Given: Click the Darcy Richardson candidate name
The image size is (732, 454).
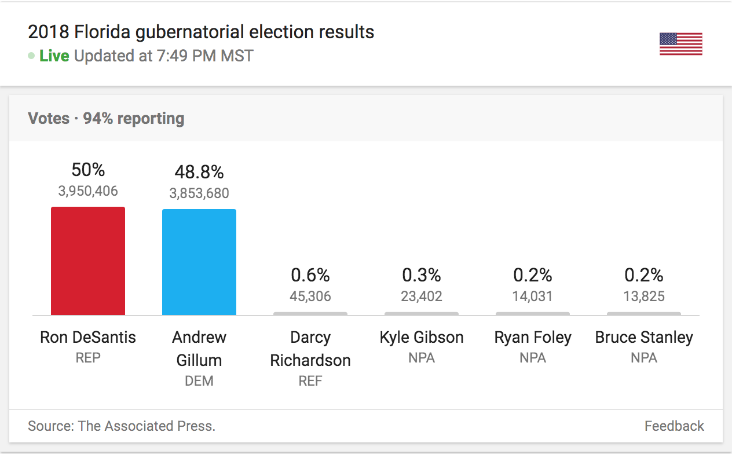Looking at the screenshot, I should [310, 349].
